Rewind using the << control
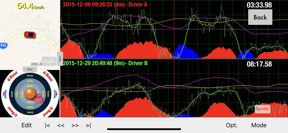288x133 pixels. [61, 125]
